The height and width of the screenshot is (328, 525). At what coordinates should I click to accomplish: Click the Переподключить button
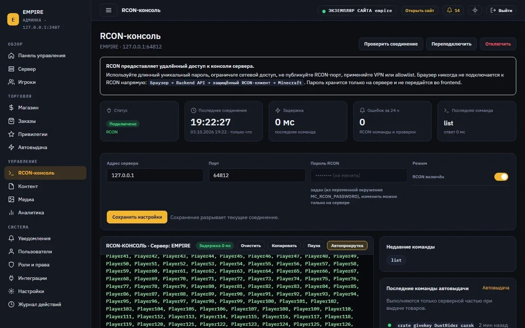[451, 44]
